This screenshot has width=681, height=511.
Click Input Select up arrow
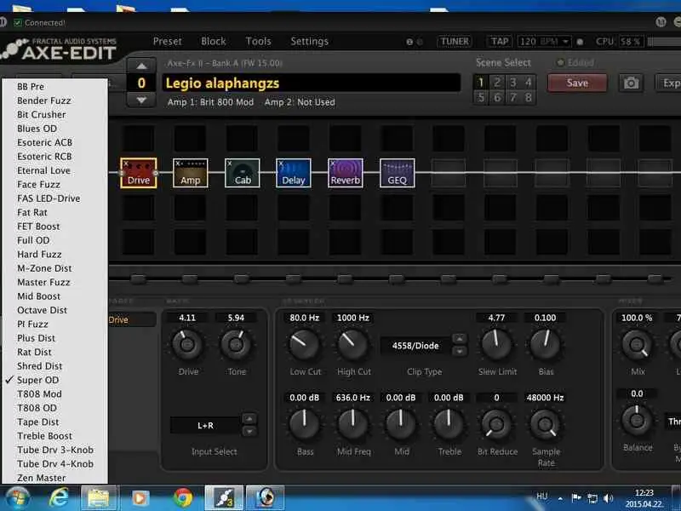click(249, 419)
